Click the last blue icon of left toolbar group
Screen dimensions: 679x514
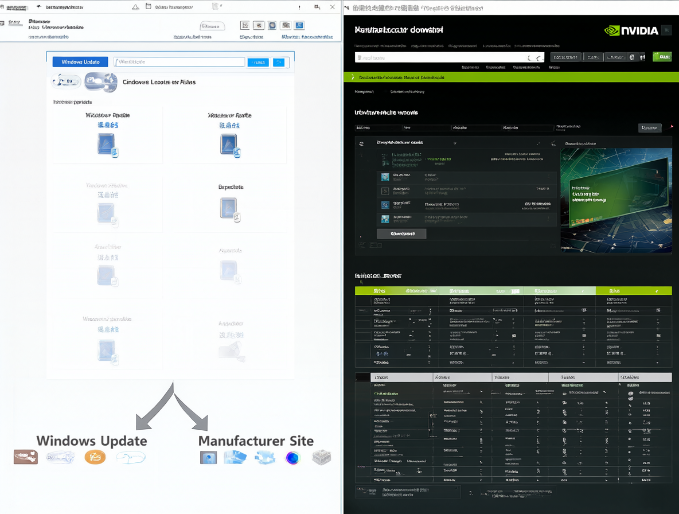pos(299,26)
